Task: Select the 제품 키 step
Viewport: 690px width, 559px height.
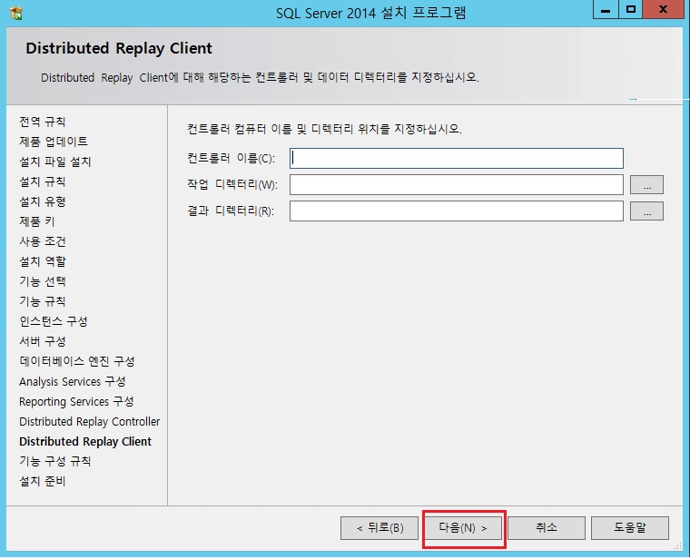Action: coord(37,221)
